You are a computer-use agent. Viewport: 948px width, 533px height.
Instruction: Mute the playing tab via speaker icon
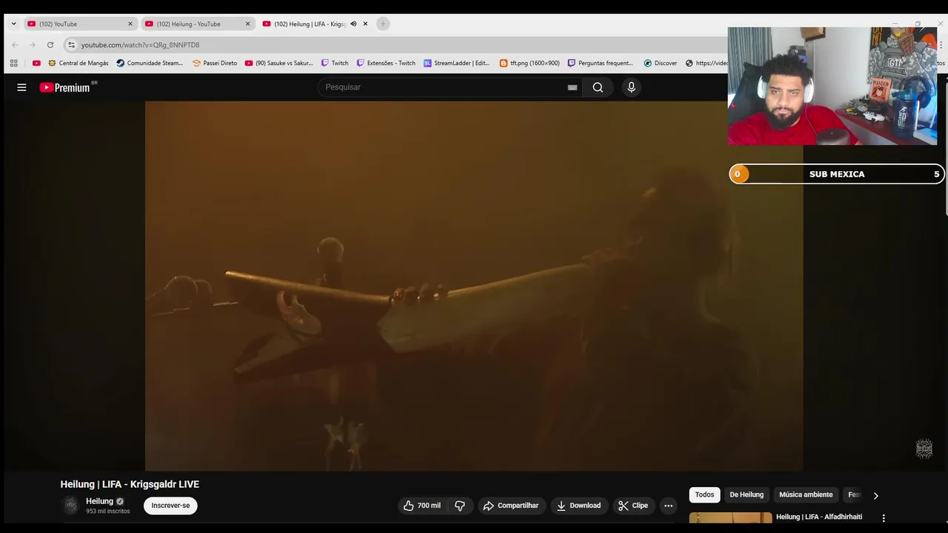(x=353, y=24)
